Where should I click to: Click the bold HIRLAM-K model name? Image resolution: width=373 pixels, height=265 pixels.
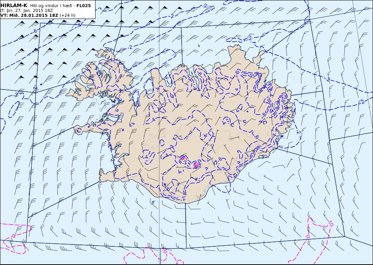tap(14, 6)
